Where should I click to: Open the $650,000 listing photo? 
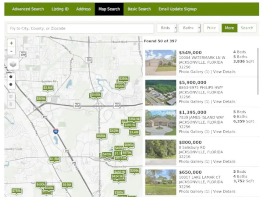pyautogui.click(x=161, y=183)
